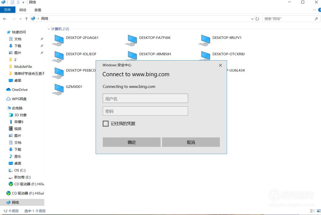Viewport: 321px width, 215px height.
Task: Focus the 密码 input field
Action: [x=145, y=111]
